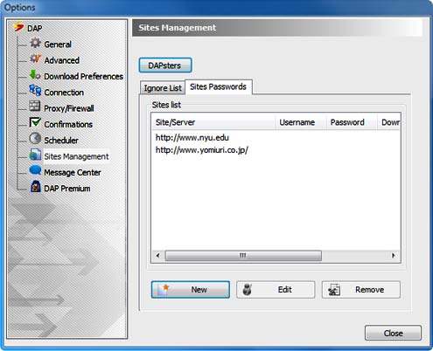Sort by the Site/Server column header

point(213,122)
